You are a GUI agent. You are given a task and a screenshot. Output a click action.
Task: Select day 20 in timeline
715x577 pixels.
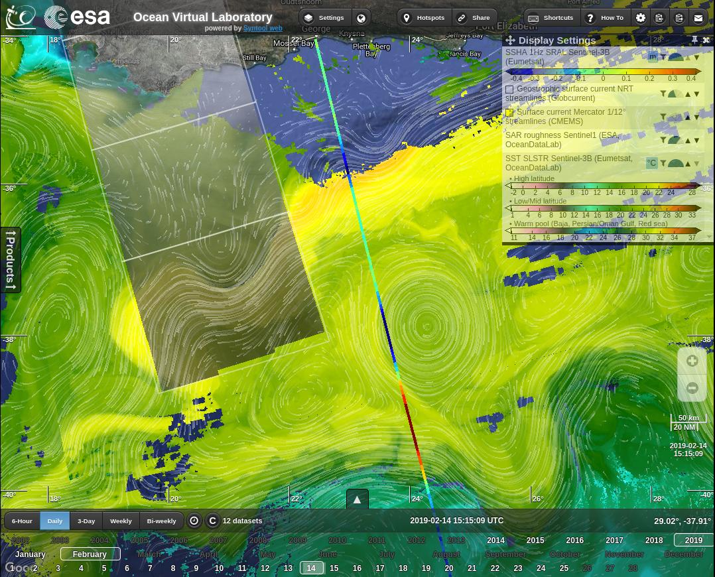point(449,568)
